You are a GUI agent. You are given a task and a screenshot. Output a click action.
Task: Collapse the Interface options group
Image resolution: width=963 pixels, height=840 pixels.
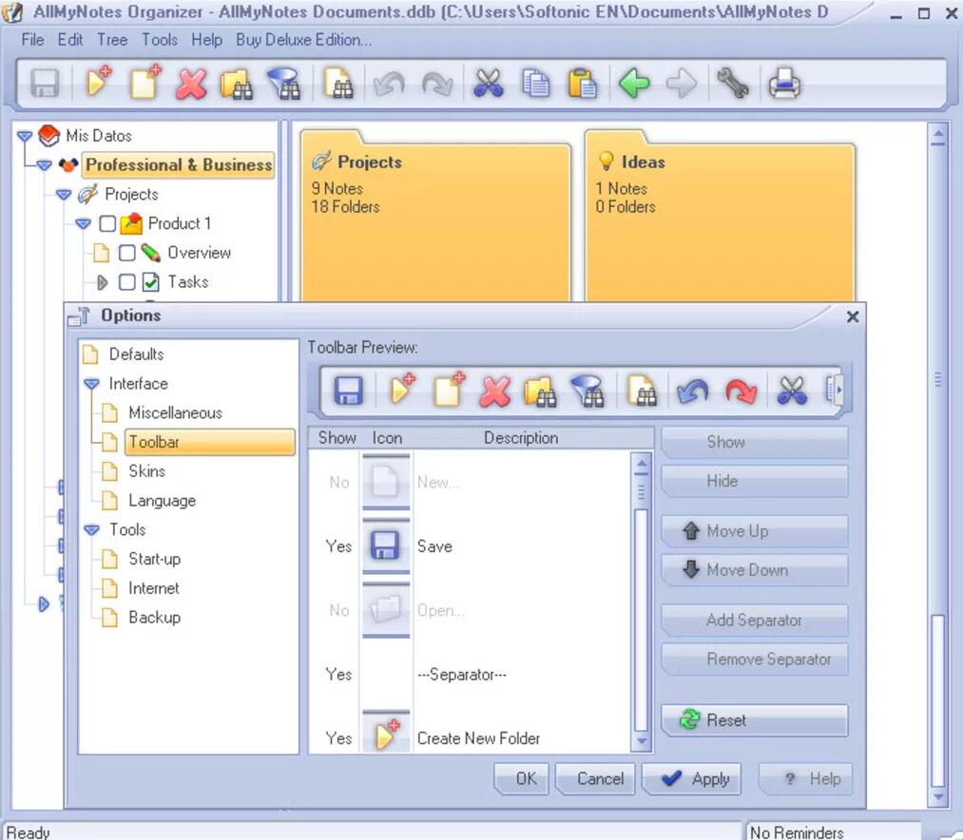point(91,384)
